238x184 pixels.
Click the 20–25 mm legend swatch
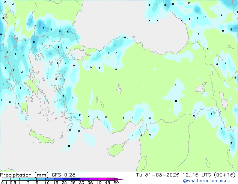click(67, 179)
